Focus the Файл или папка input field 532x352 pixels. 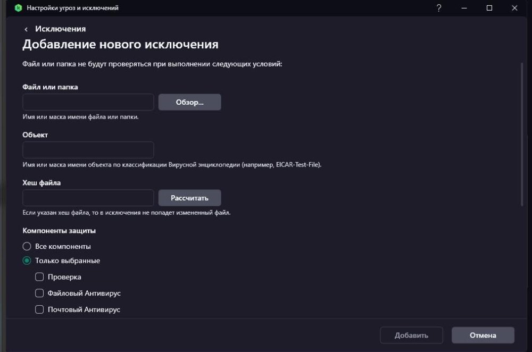coord(88,102)
